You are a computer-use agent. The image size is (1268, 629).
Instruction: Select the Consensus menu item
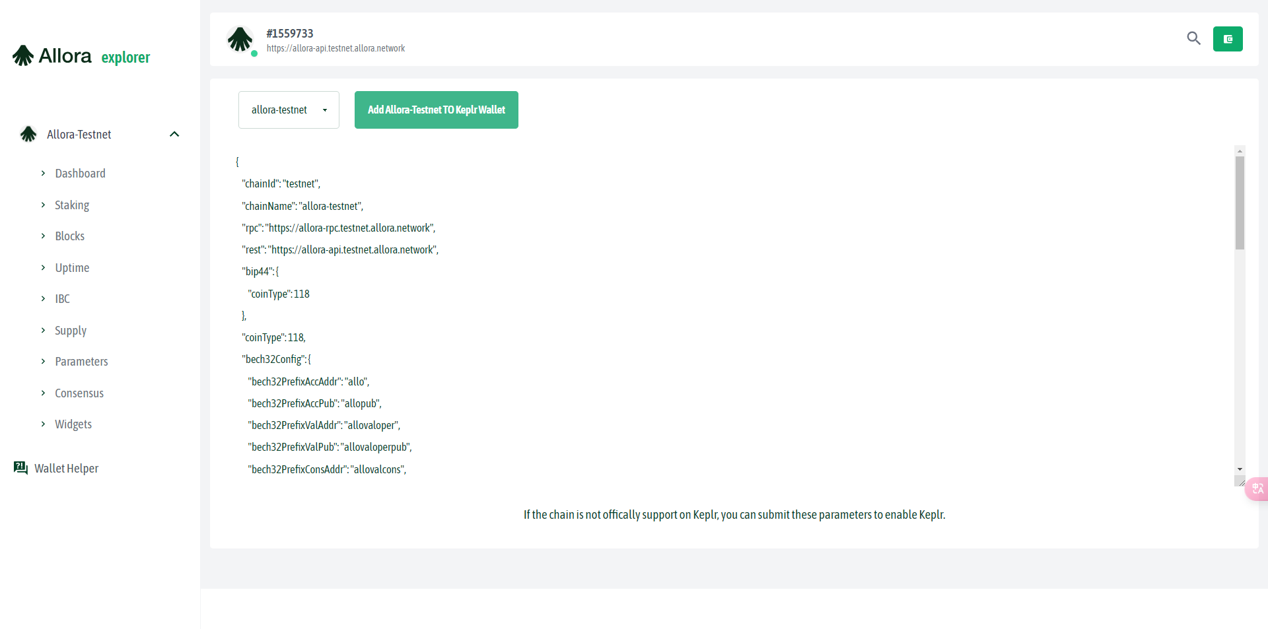point(79,393)
